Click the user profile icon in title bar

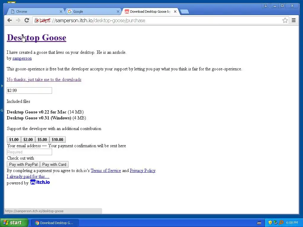pos(266,6)
